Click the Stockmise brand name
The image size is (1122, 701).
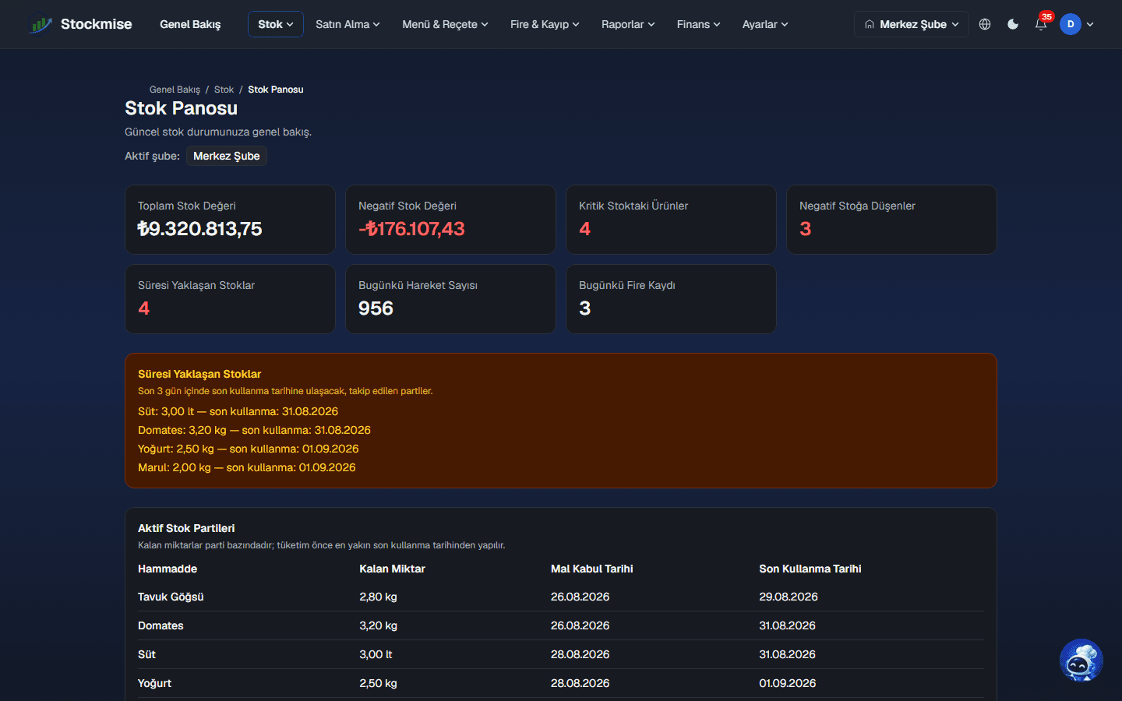(97, 24)
